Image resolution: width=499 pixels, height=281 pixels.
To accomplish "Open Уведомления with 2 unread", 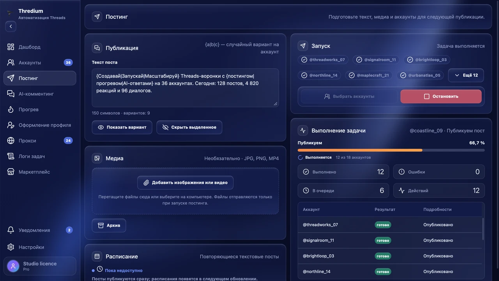I will pos(40,230).
